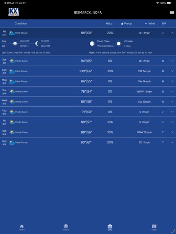
Task: Click the 78°|54° temperature for Tuesday
Action: [x=87, y=92]
